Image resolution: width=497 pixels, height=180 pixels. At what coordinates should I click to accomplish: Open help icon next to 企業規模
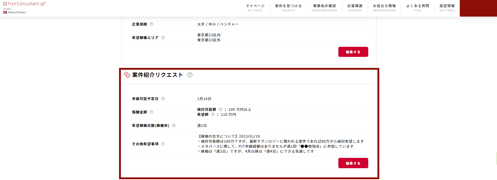pos(152,24)
